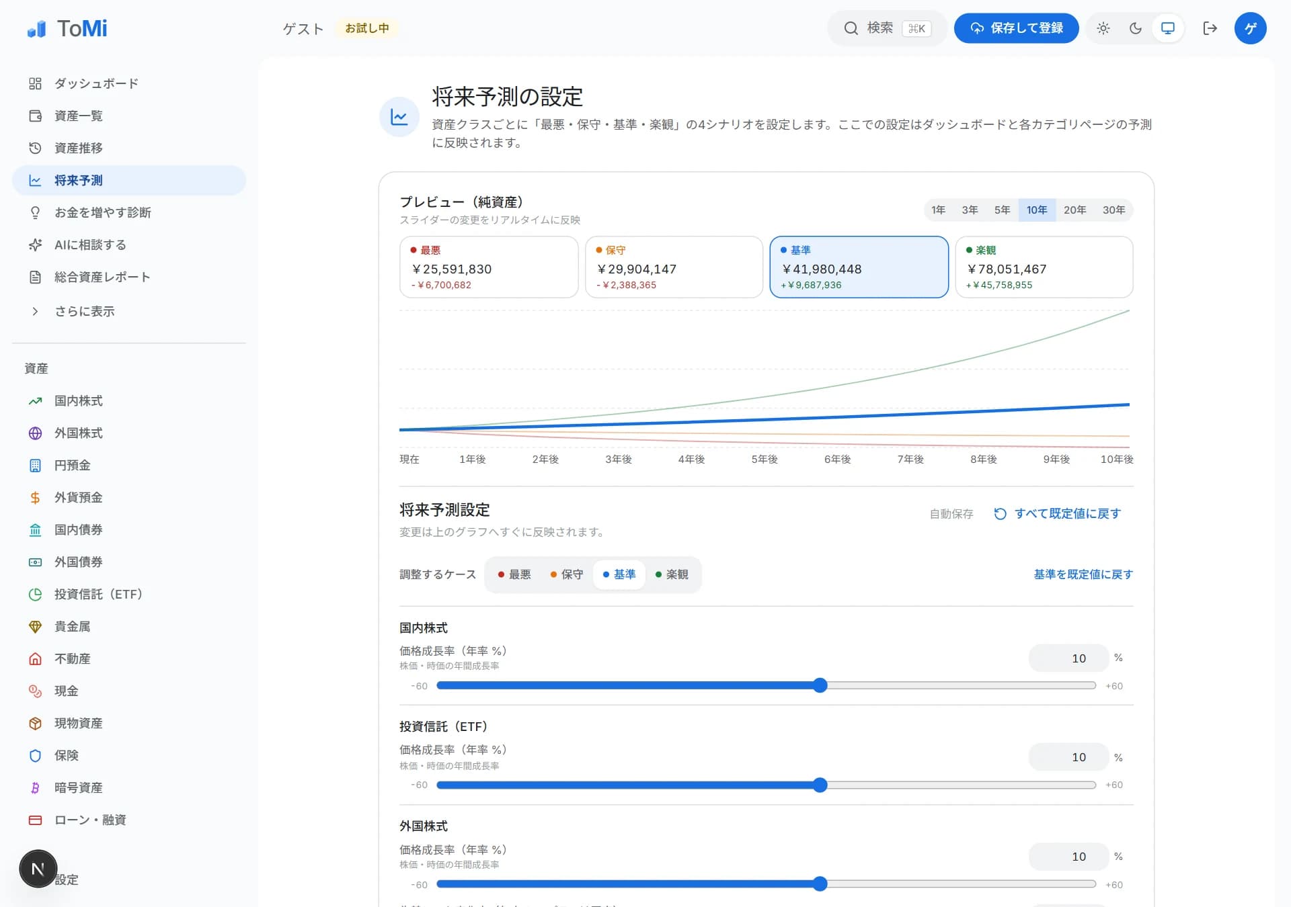Screen dimensions: 1291x907
Task: Select the 楽観 scenario card ¥78,051,467
Action: (1044, 267)
